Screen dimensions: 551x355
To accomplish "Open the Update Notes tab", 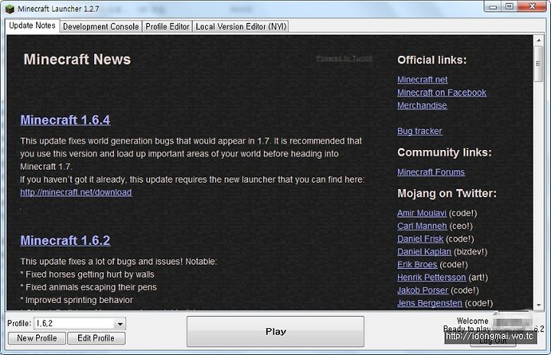I will pos(32,26).
